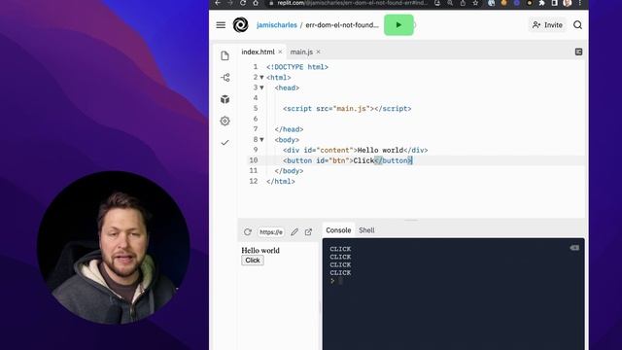Switch to the main.js tab
The height and width of the screenshot is (350, 622).
click(x=301, y=52)
